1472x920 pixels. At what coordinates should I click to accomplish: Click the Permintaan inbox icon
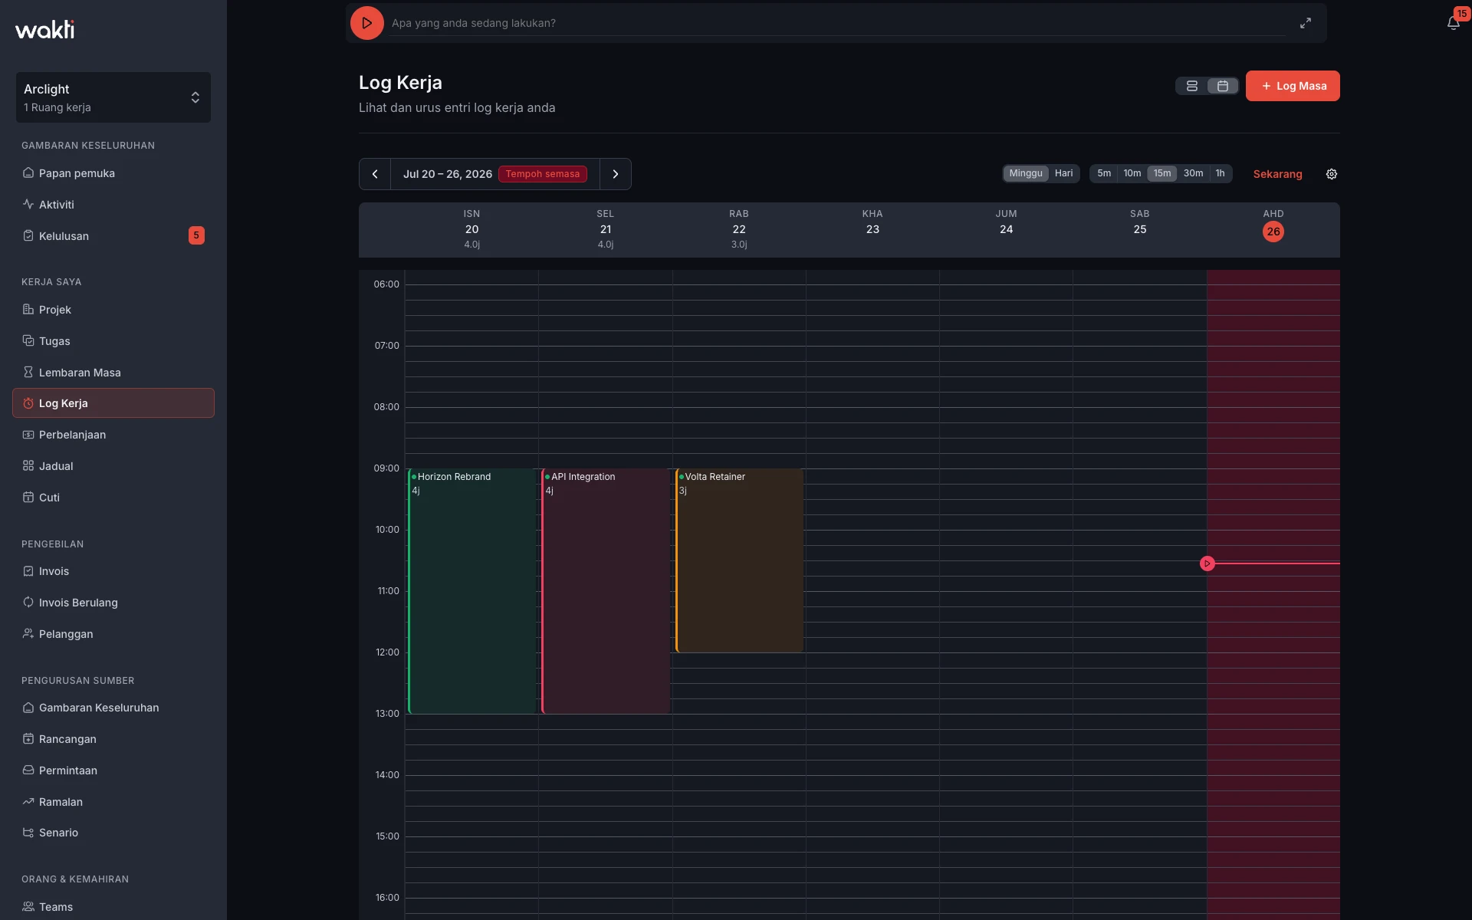coord(28,770)
